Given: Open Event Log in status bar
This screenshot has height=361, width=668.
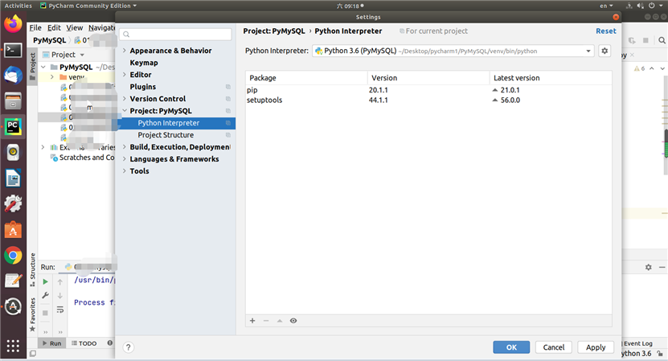Looking at the screenshot, I should click(x=637, y=343).
